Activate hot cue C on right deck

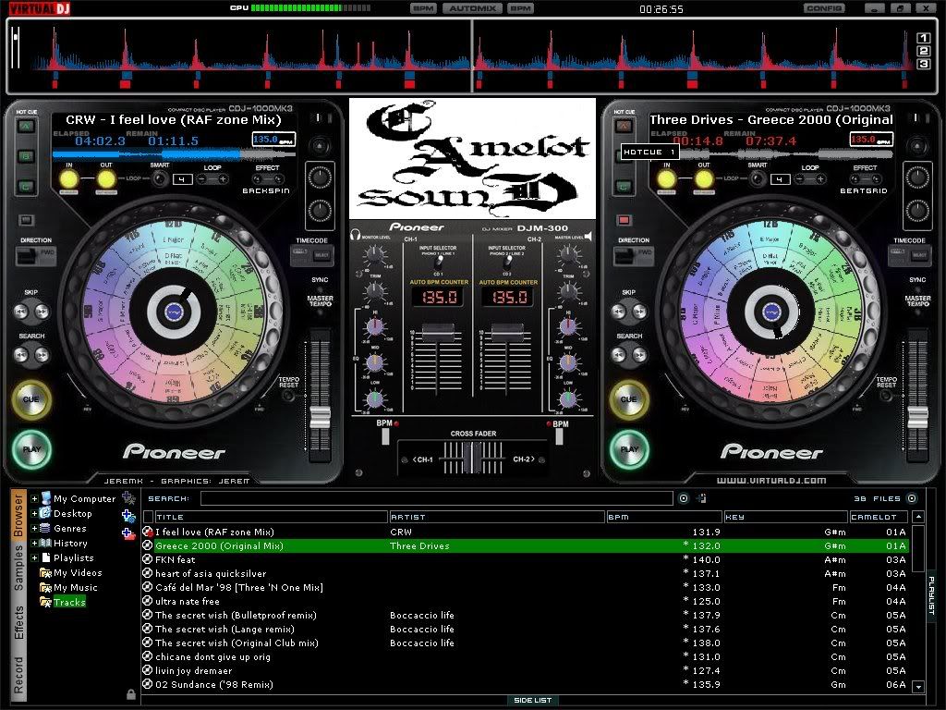(x=624, y=187)
